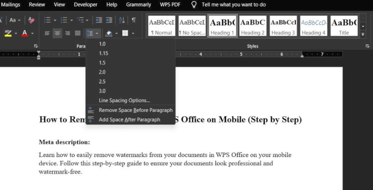This screenshot has height=190, width=373.
Task: Toggle Align Right
Action: (67, 33)
